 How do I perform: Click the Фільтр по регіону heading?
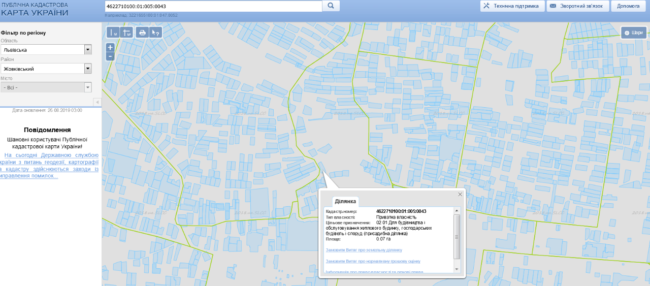(x=23, y=33)
